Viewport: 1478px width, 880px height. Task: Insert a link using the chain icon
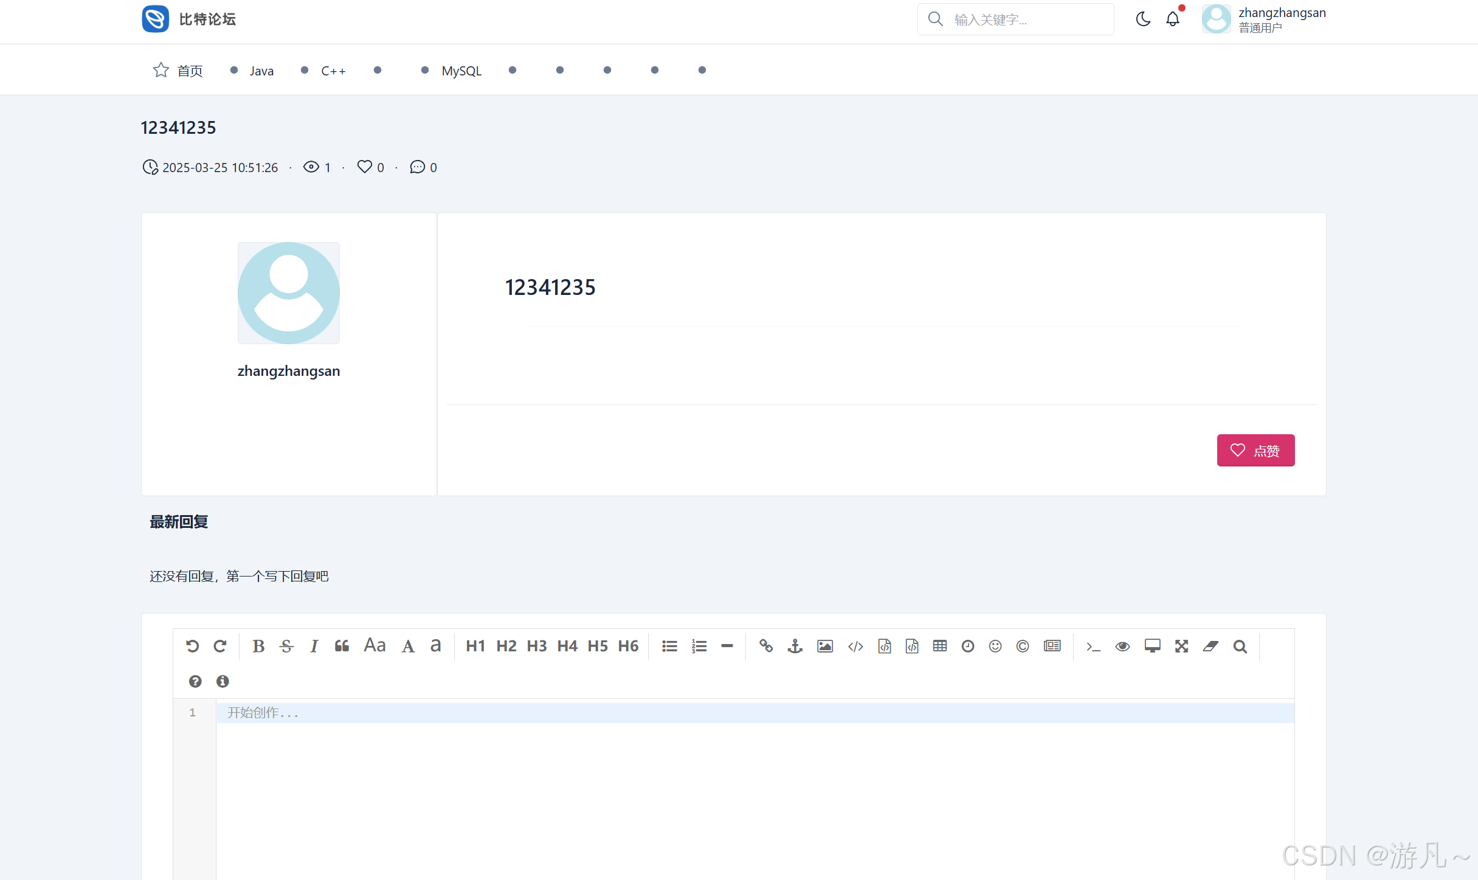pos(766,646)
